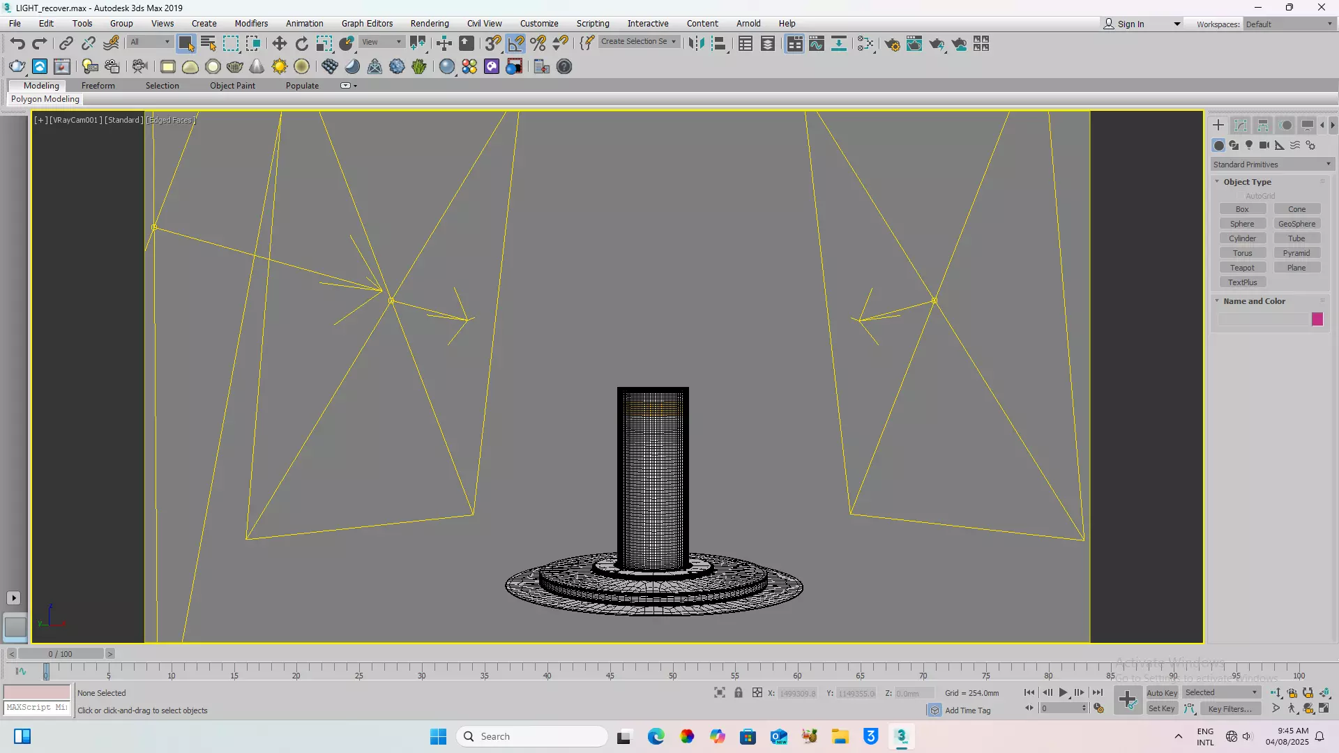
Task: Click the 0 / 100 time slider
Action: tap(61, 654)
